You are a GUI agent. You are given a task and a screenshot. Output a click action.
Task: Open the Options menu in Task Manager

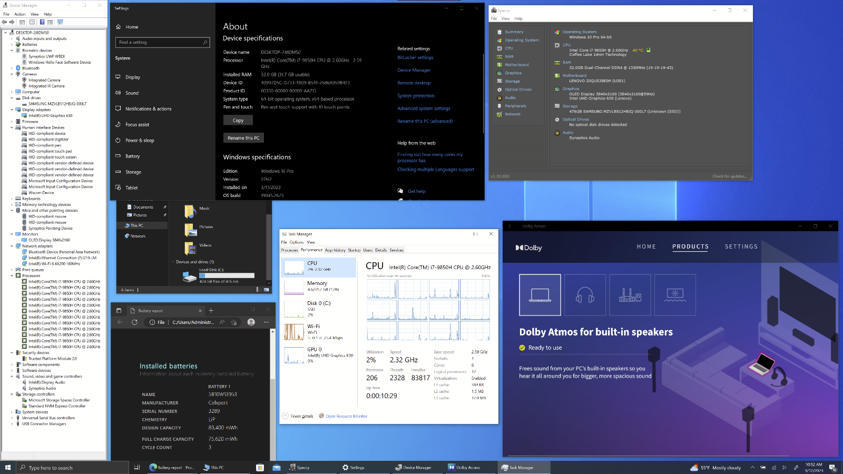coord(297,242)
